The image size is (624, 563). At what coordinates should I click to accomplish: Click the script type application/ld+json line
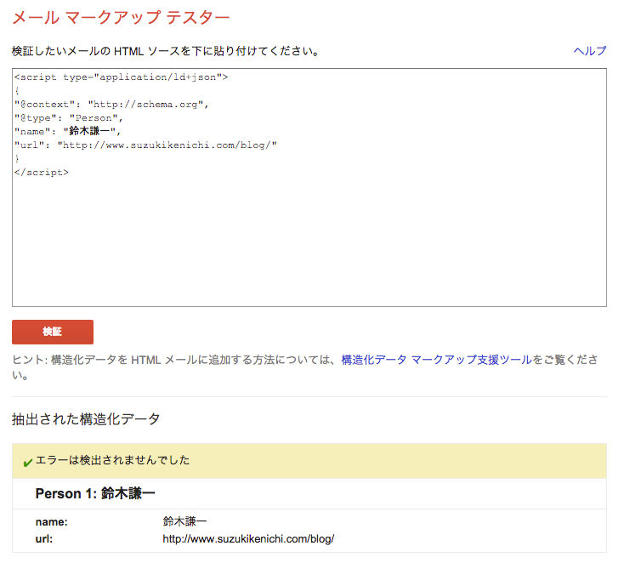(x=121, y=77)
